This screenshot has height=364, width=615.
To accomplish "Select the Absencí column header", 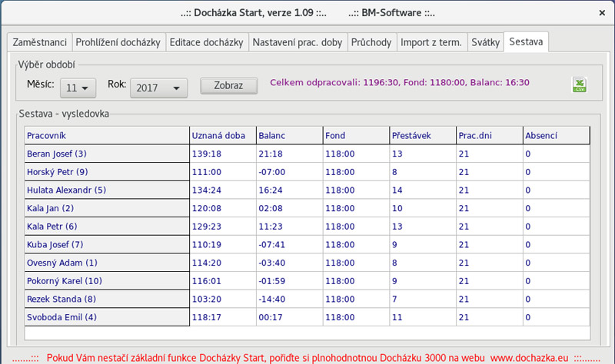I will (x=556, y=136).
